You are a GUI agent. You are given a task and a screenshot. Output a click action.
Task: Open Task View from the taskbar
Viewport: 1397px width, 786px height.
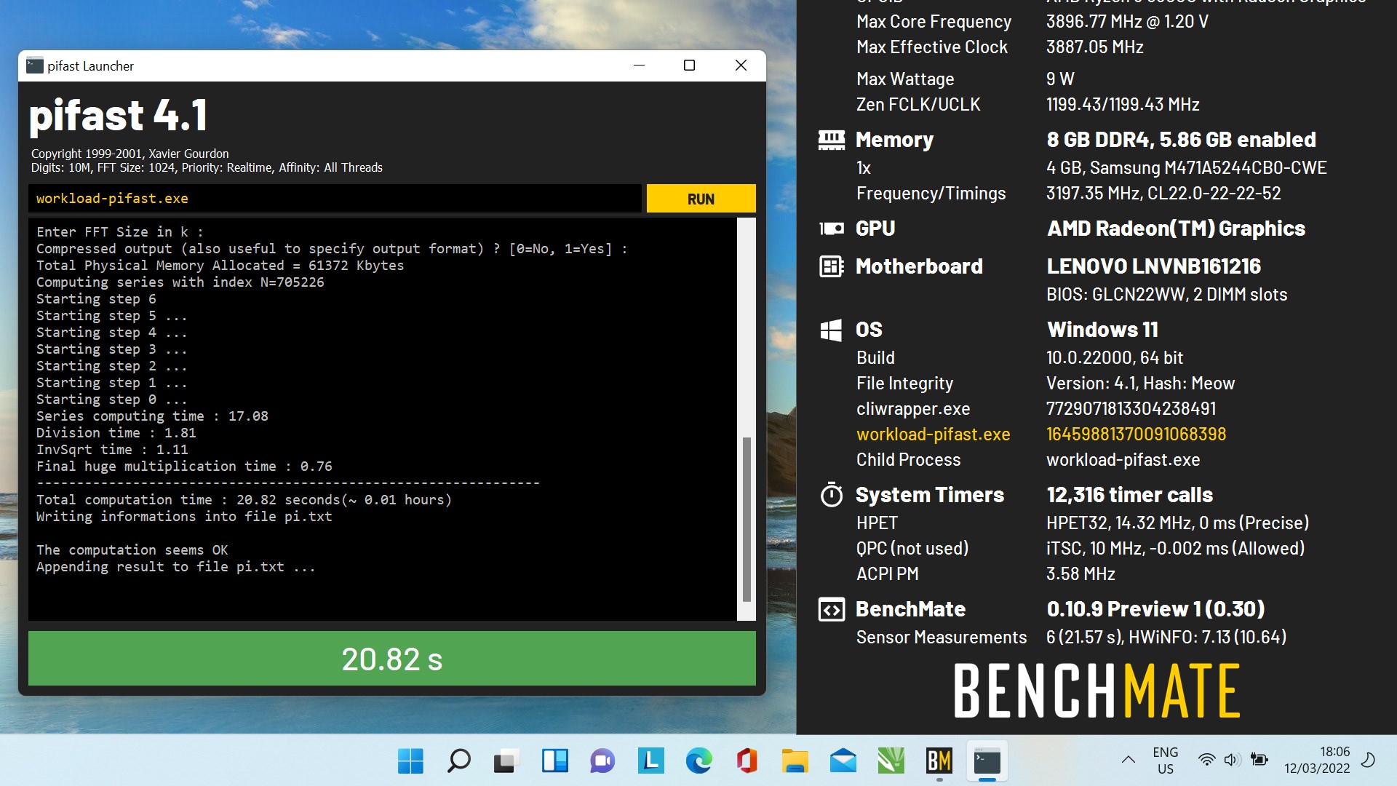point(506,761)
